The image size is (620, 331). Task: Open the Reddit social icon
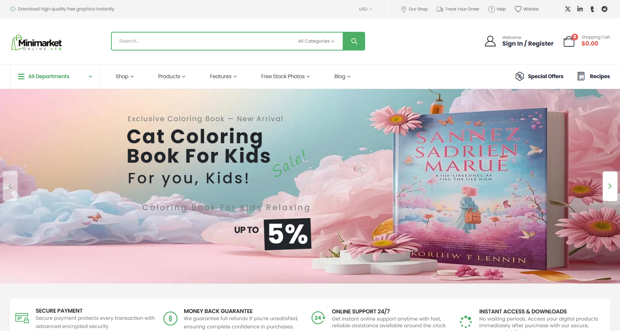tap(604, 9)
